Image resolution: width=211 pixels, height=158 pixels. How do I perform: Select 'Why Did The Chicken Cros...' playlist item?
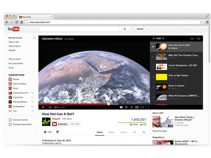176,57
